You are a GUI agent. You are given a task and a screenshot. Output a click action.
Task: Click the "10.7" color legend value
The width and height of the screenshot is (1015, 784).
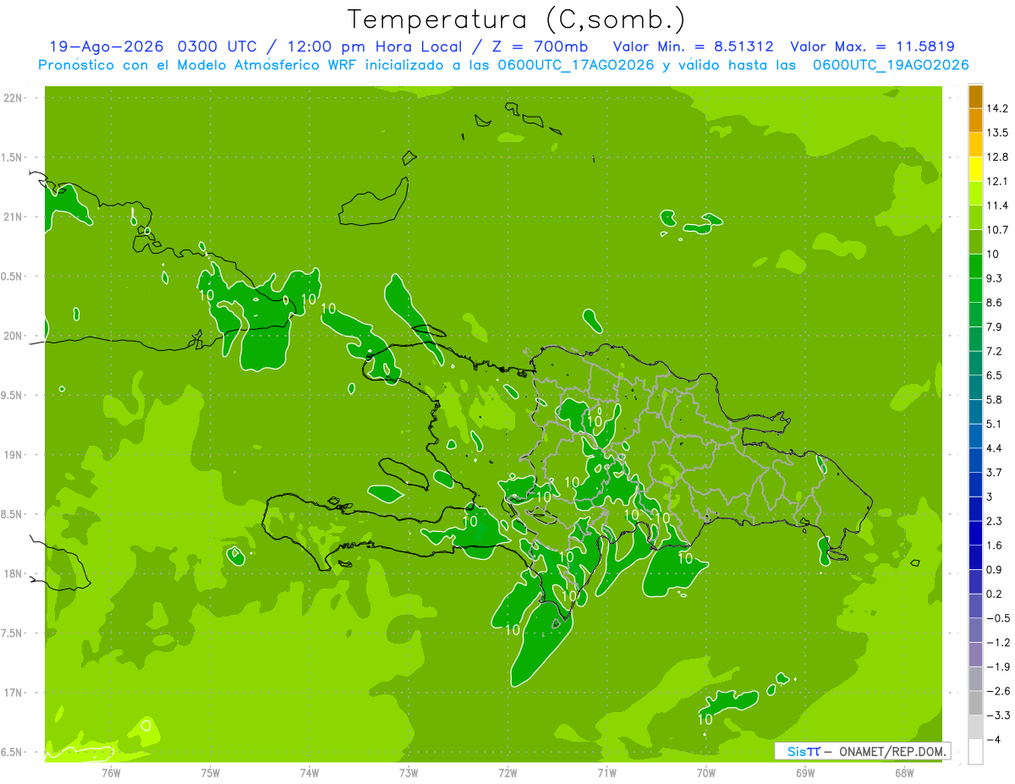tap(998, 230)
